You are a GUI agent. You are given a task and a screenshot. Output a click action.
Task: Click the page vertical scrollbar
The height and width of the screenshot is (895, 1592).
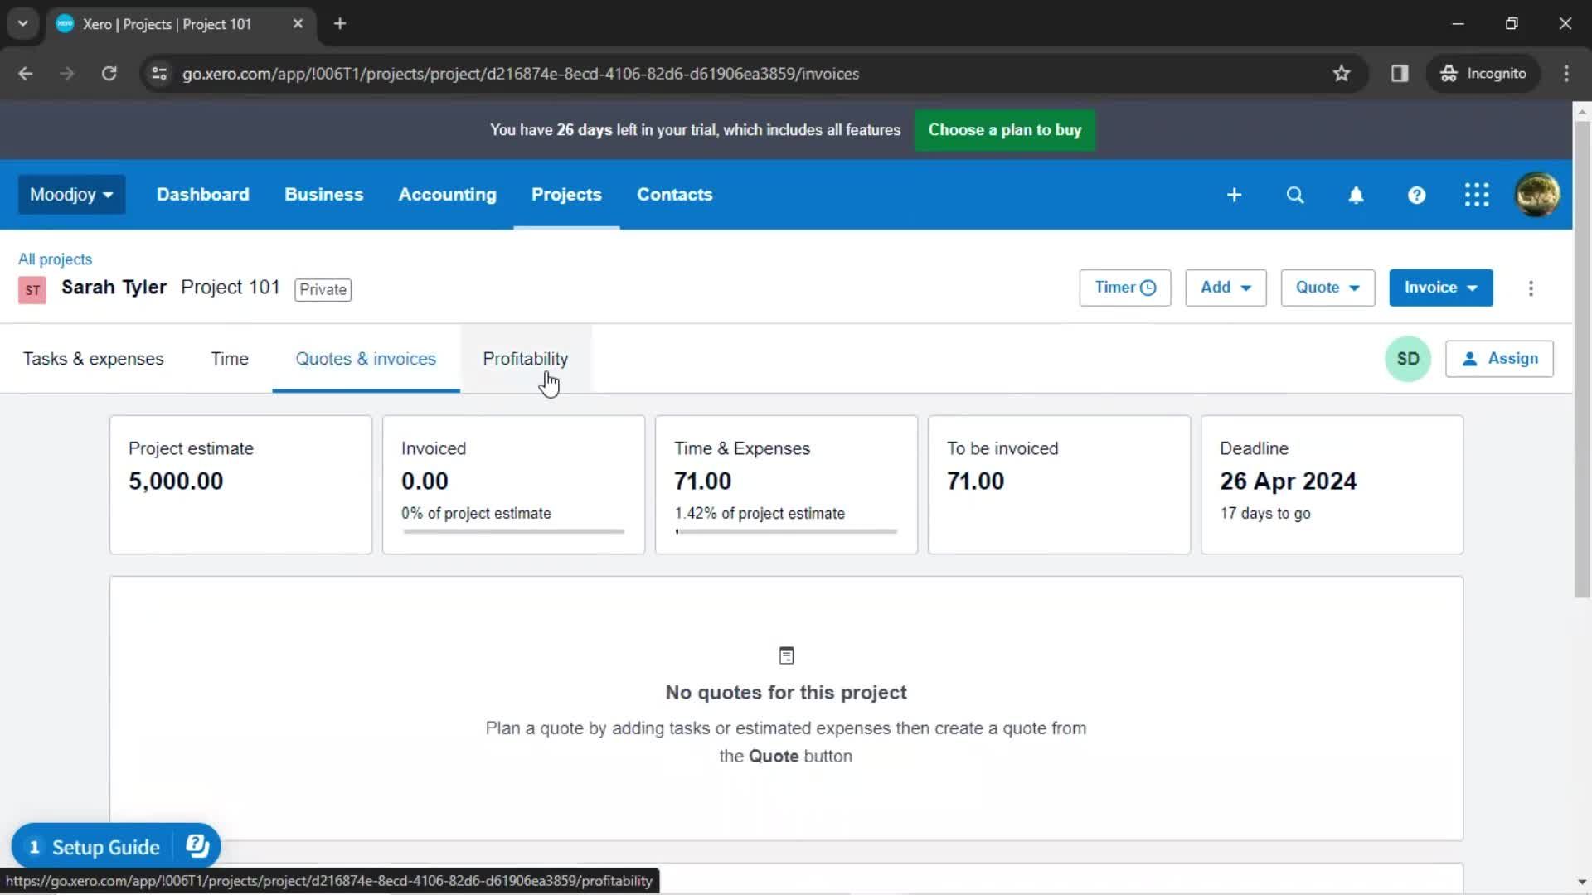1582,360
